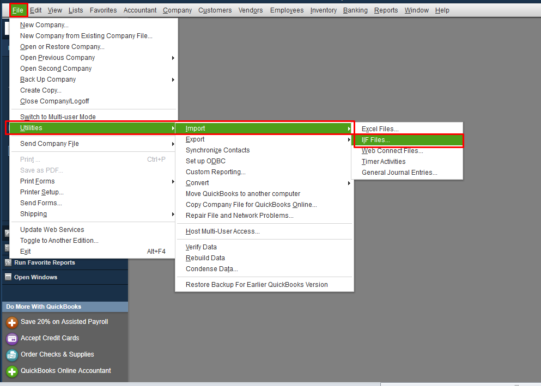Open the Window menu

[x=416, y=10]
